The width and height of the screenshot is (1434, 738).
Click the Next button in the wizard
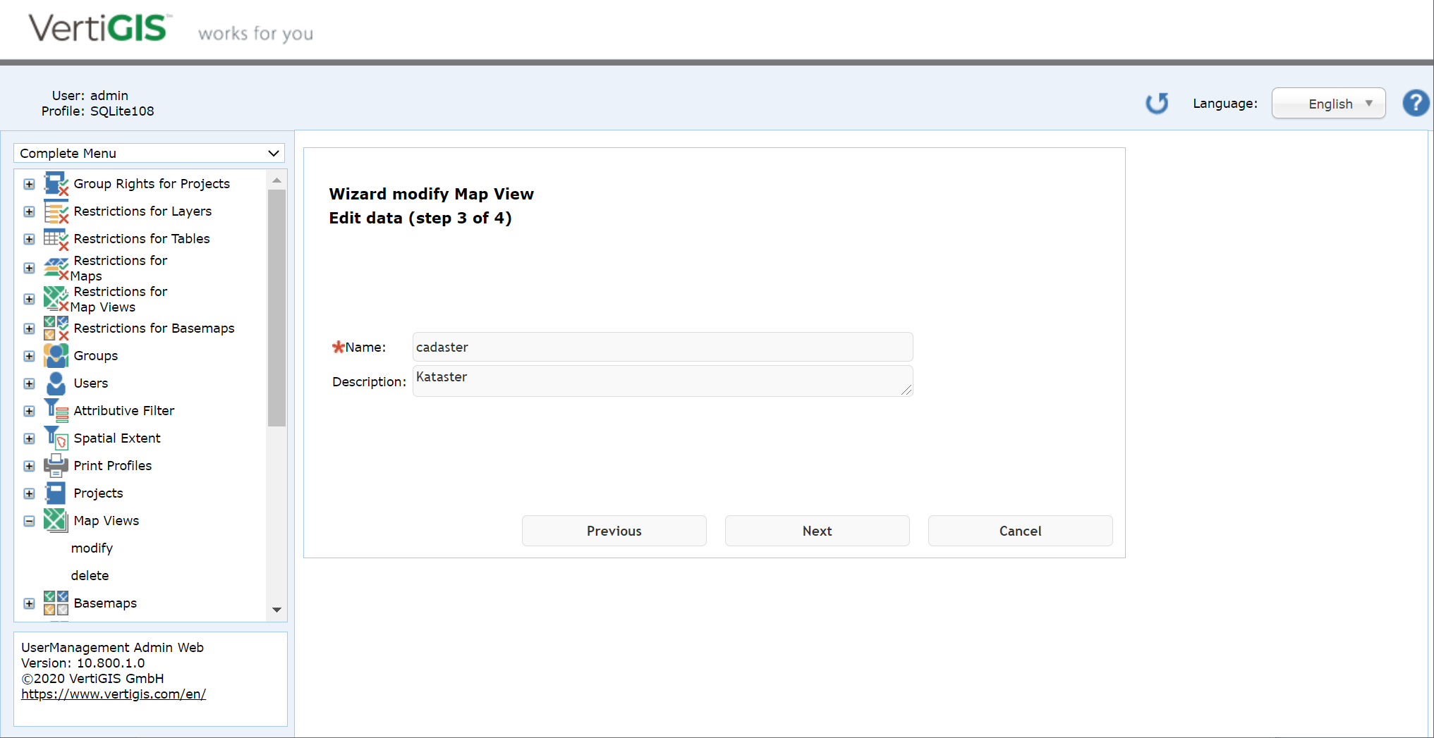tap(816, 531)
